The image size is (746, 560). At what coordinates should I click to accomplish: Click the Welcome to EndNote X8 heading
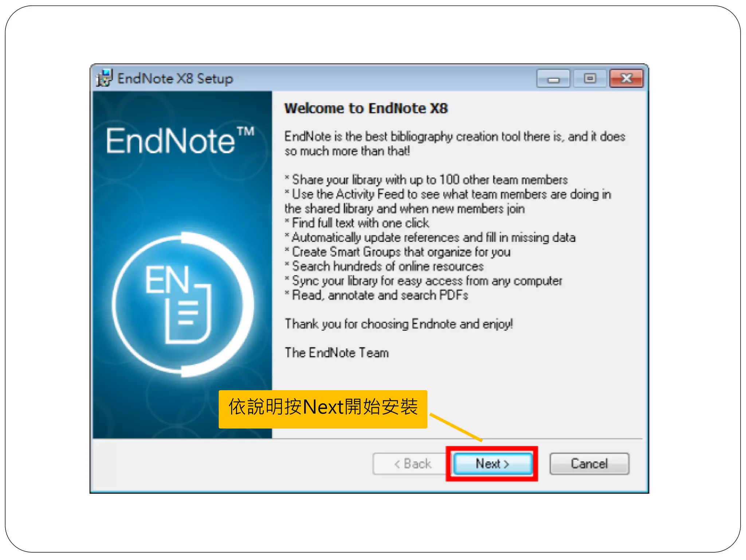click(x=366, y=108)
